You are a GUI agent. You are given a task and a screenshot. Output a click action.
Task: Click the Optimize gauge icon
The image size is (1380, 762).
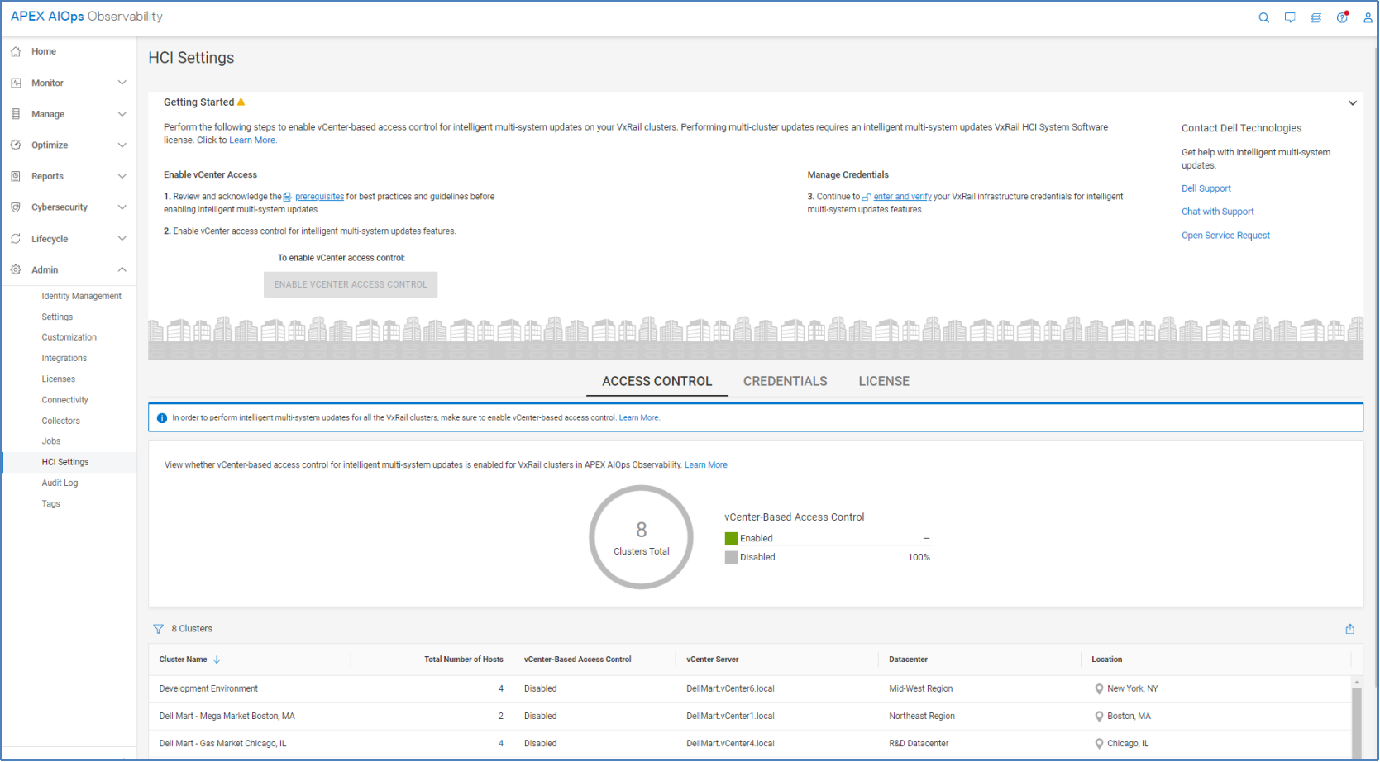16,145
